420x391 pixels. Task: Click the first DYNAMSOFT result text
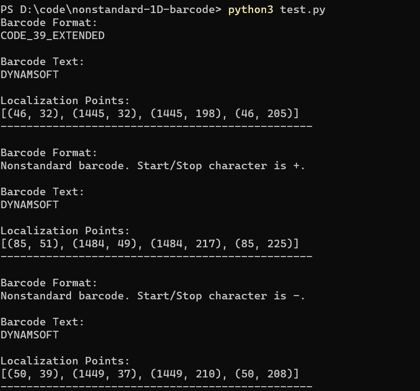click(29, 75)
